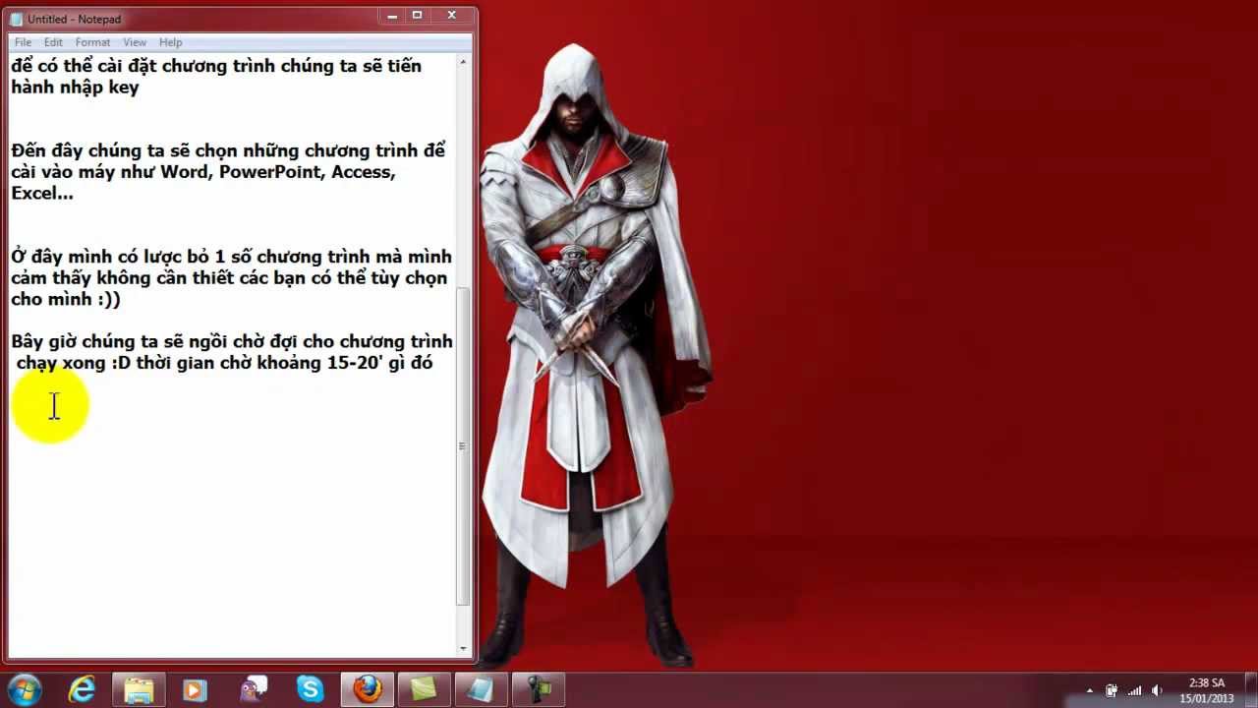Click the Notepad scrollbar up arrow
The width and height of the screenshot is (1258, 708).
point(463,62)
